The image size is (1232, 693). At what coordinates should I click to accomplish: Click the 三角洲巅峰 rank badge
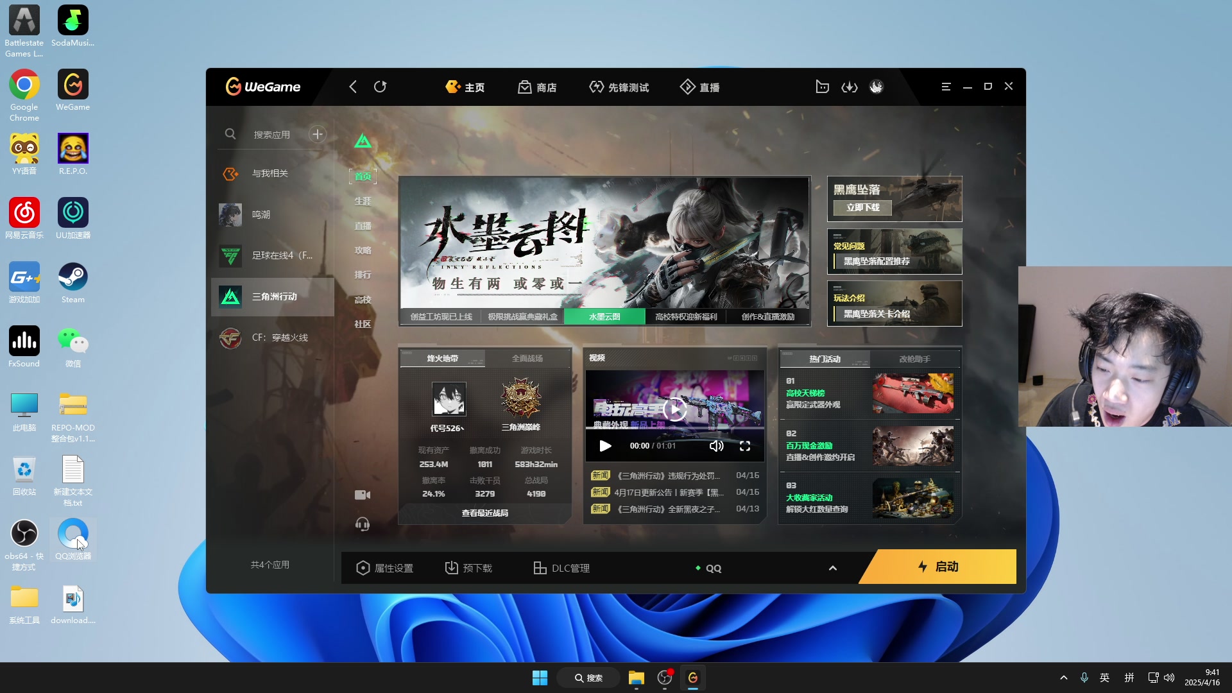point(521,398)
